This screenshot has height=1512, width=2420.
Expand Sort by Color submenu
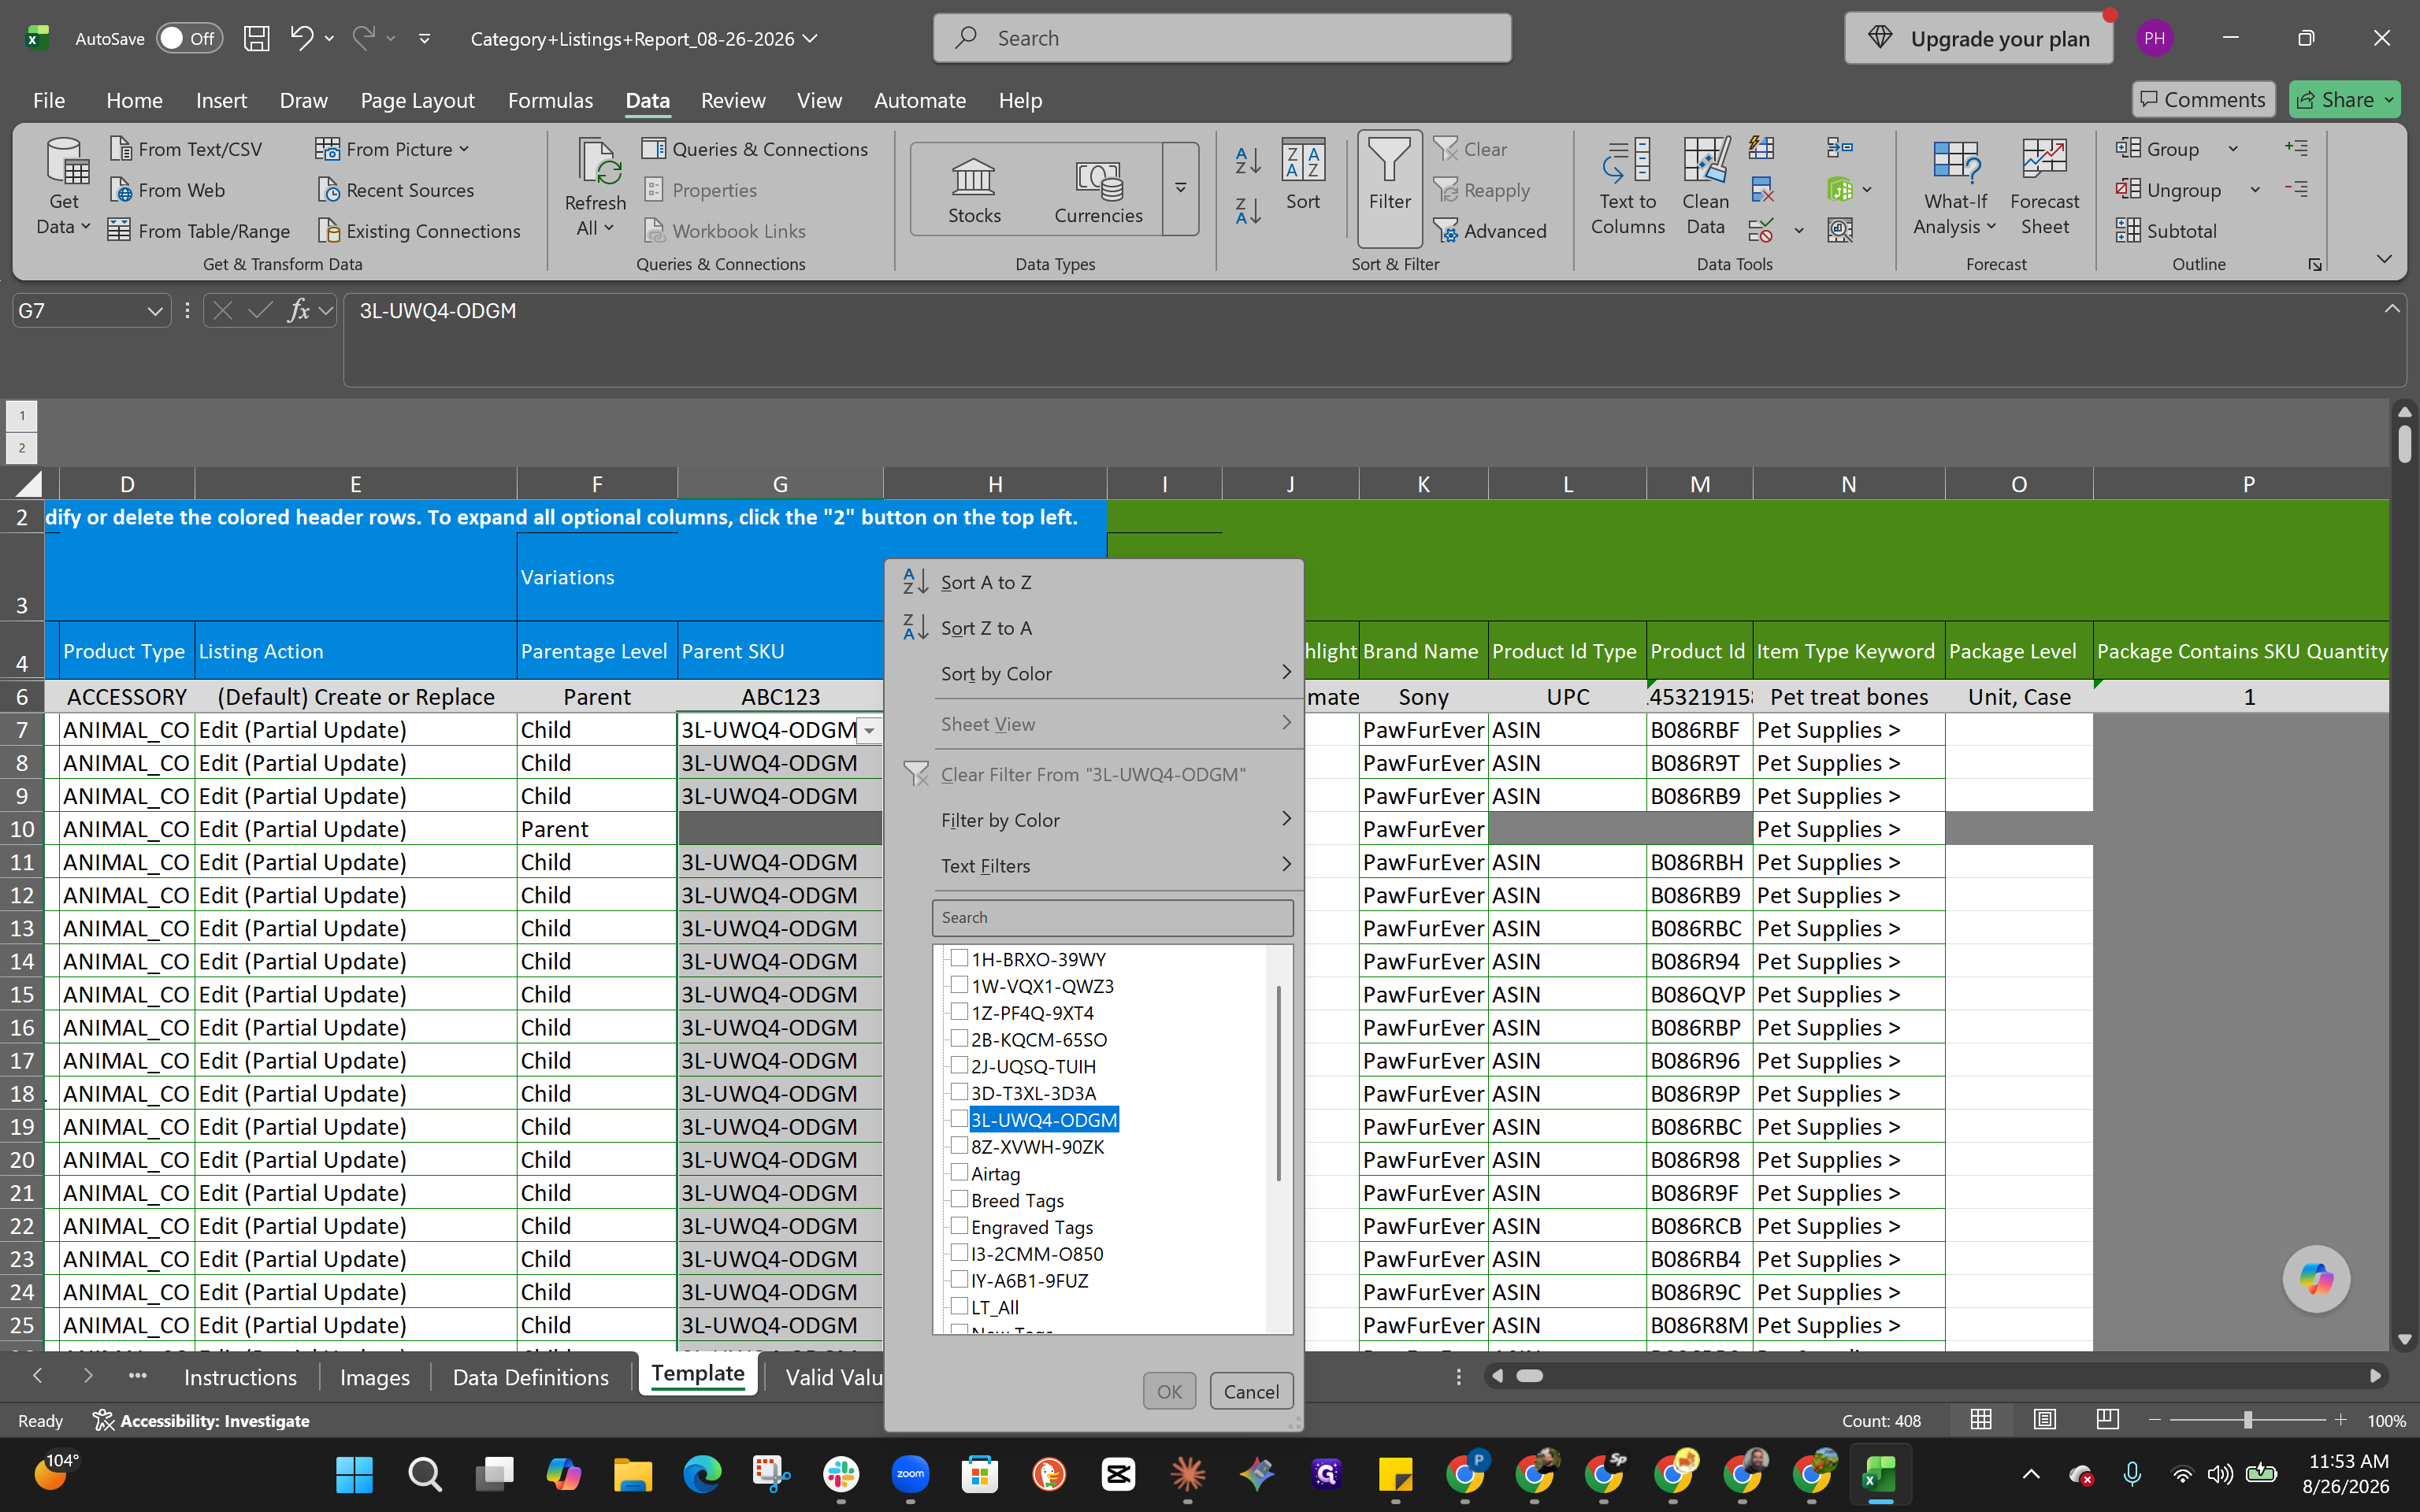click(x=1286, y=673)
